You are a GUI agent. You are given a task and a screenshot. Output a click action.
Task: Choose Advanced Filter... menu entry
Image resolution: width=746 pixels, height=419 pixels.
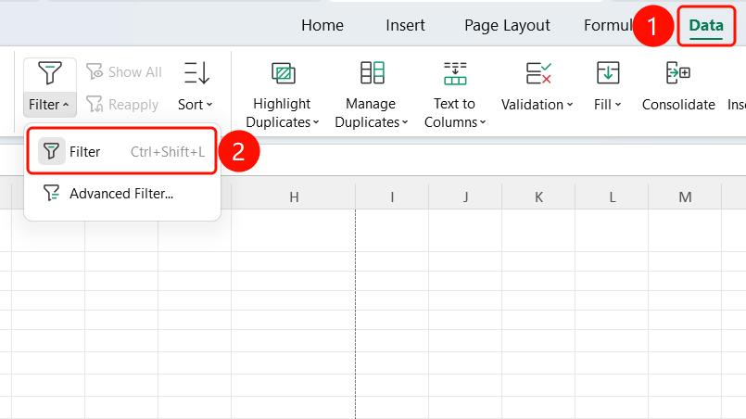(x=121, y=194)
